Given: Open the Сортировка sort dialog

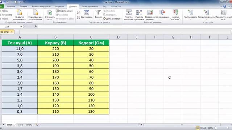Looking at the screenshot, I should click(86, 14).
